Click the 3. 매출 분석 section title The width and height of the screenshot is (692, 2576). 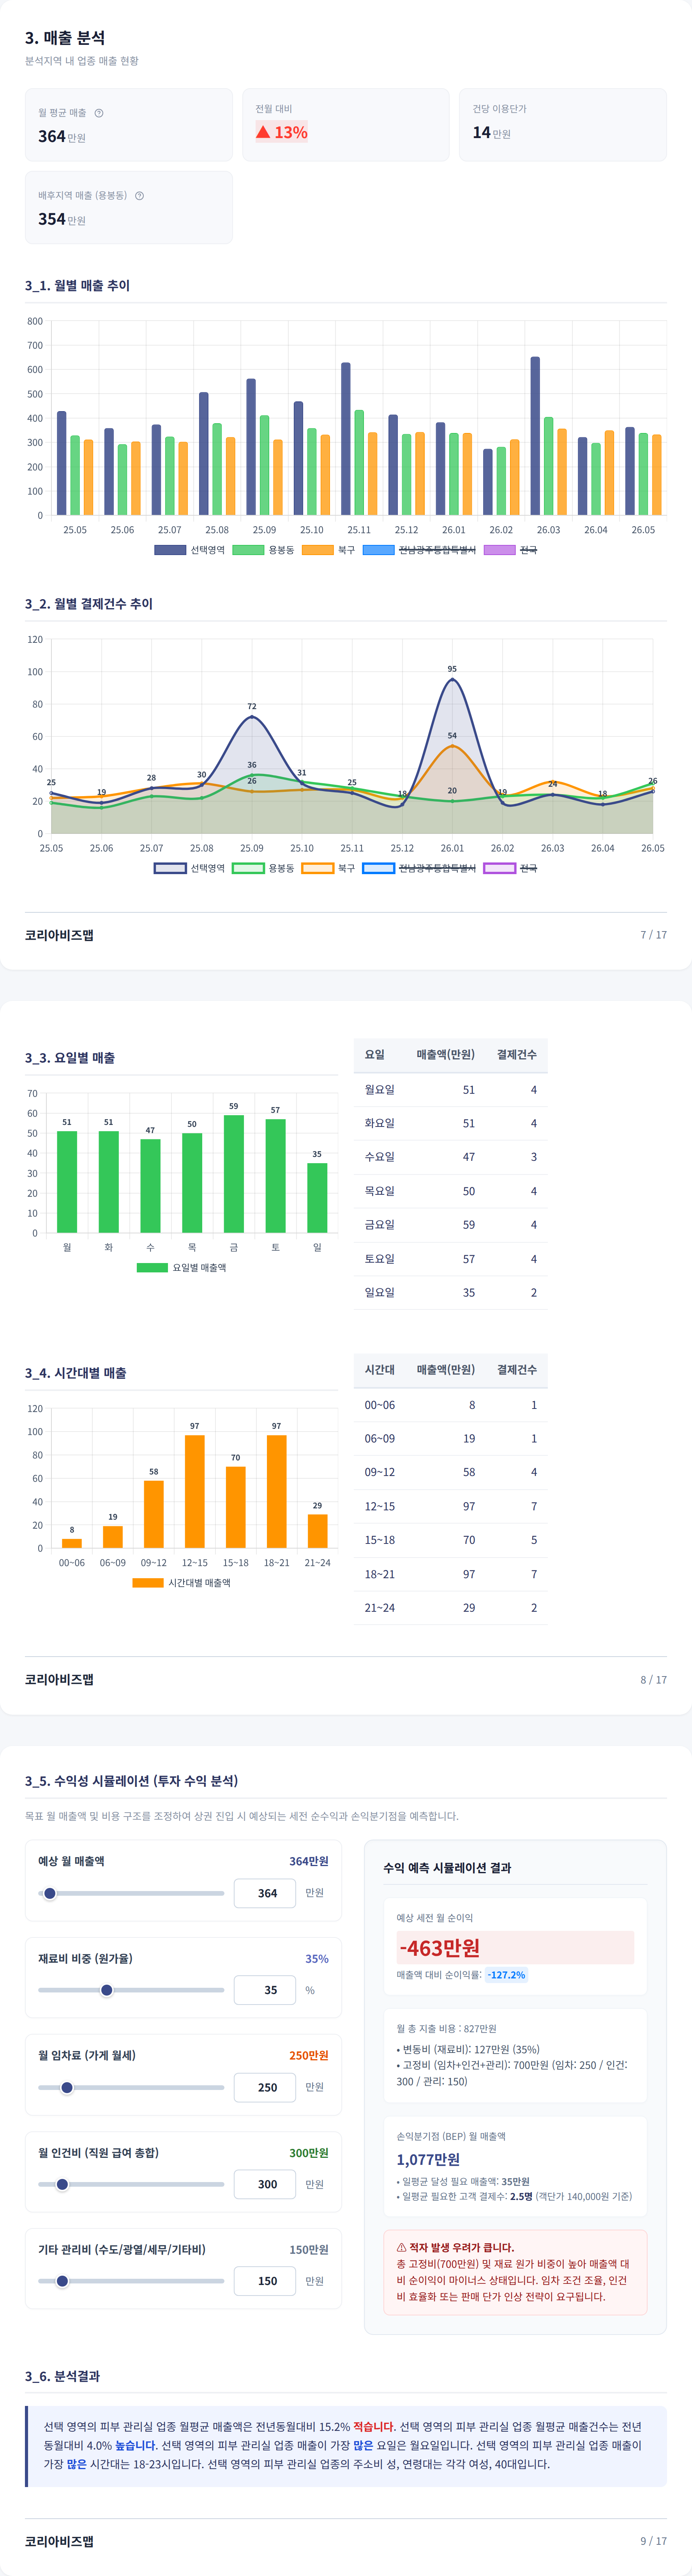[x=65, y=38]
